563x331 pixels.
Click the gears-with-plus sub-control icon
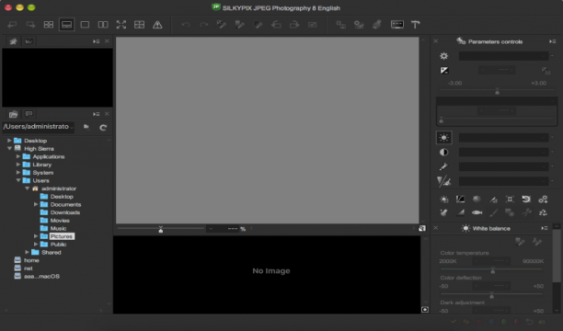coord(543,199)
